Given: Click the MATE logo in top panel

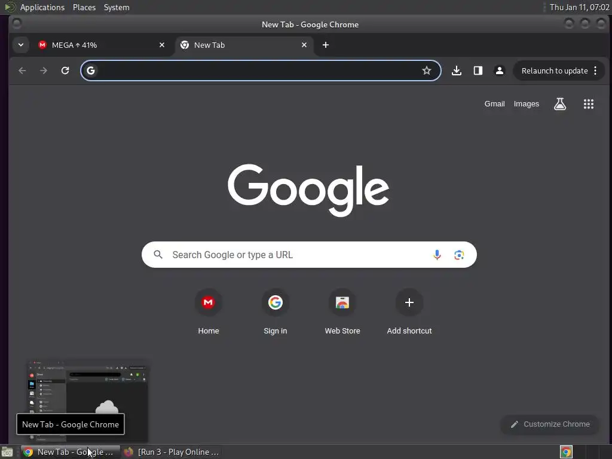Looking at the screenshot, I should (10, 7).
